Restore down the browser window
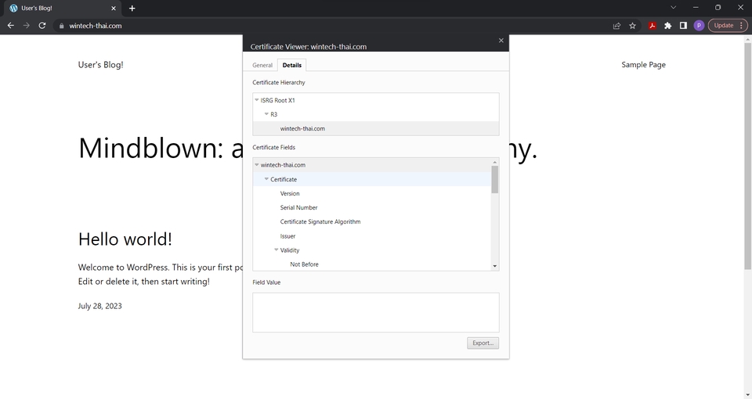Viewport: 752px width, 399px height. 718,8
